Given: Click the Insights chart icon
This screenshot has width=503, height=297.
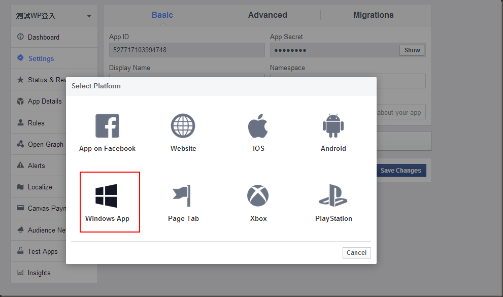Looking at the screenshot, I should [20, 272].
